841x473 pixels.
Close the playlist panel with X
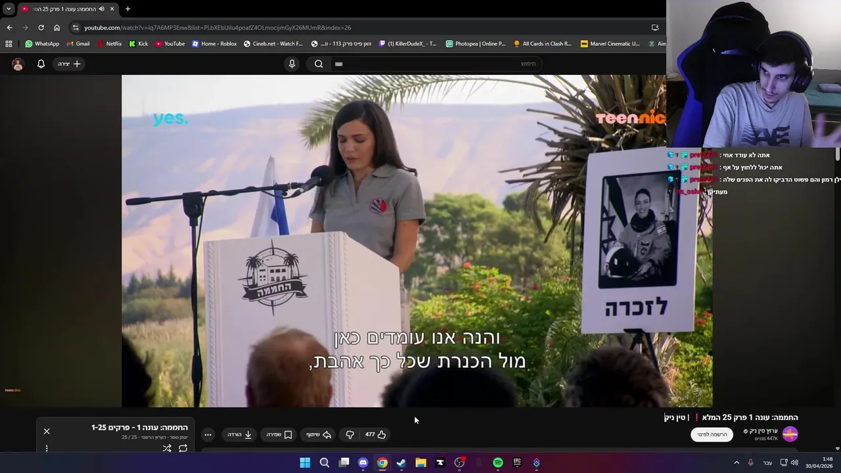(47, 431)
